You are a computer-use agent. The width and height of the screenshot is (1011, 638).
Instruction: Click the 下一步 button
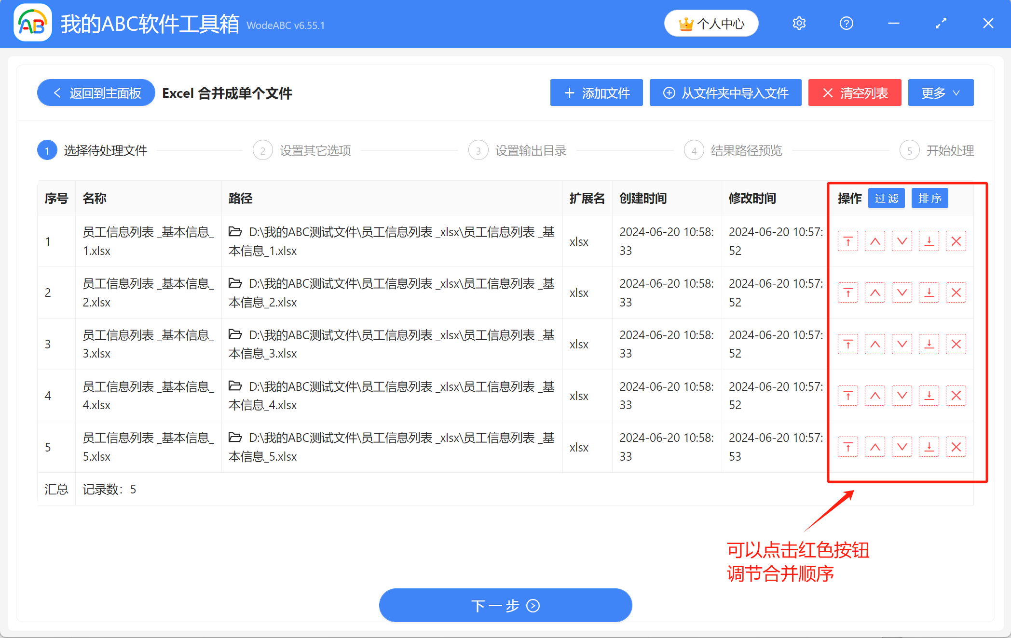pyautogui.click(x=505, y=605)
